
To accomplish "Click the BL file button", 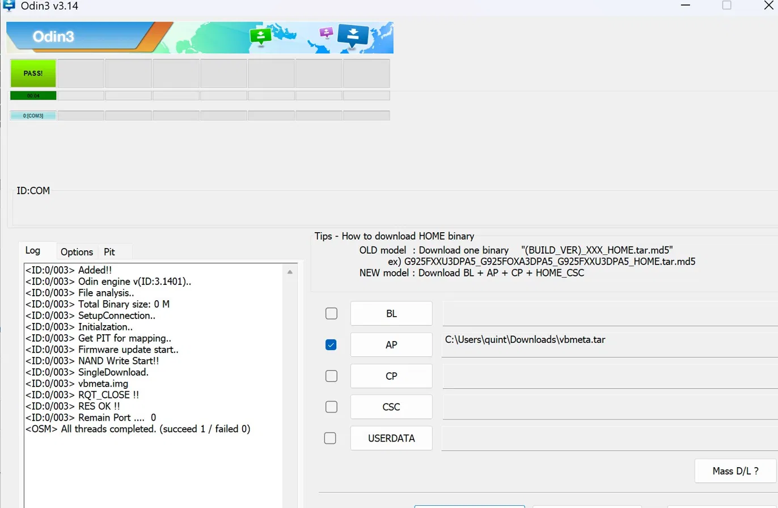I will click(x=391, y=314).
